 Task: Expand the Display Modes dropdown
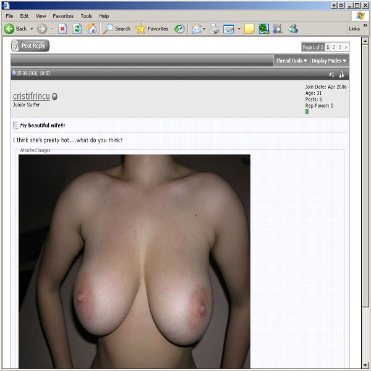pos(329,61)
